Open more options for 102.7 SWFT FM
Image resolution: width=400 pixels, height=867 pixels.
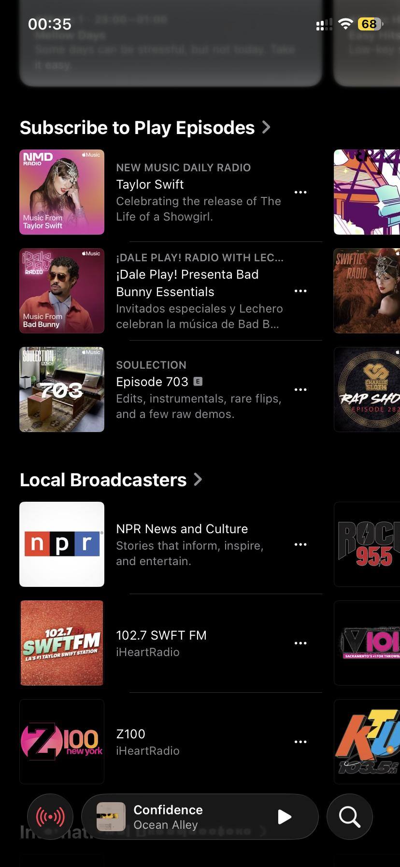coord(300,643)
